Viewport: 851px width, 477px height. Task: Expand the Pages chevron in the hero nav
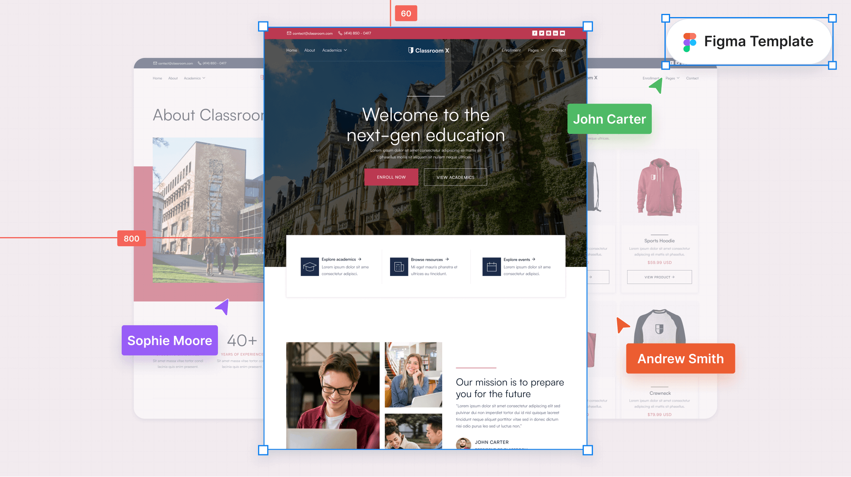point(542,50)
